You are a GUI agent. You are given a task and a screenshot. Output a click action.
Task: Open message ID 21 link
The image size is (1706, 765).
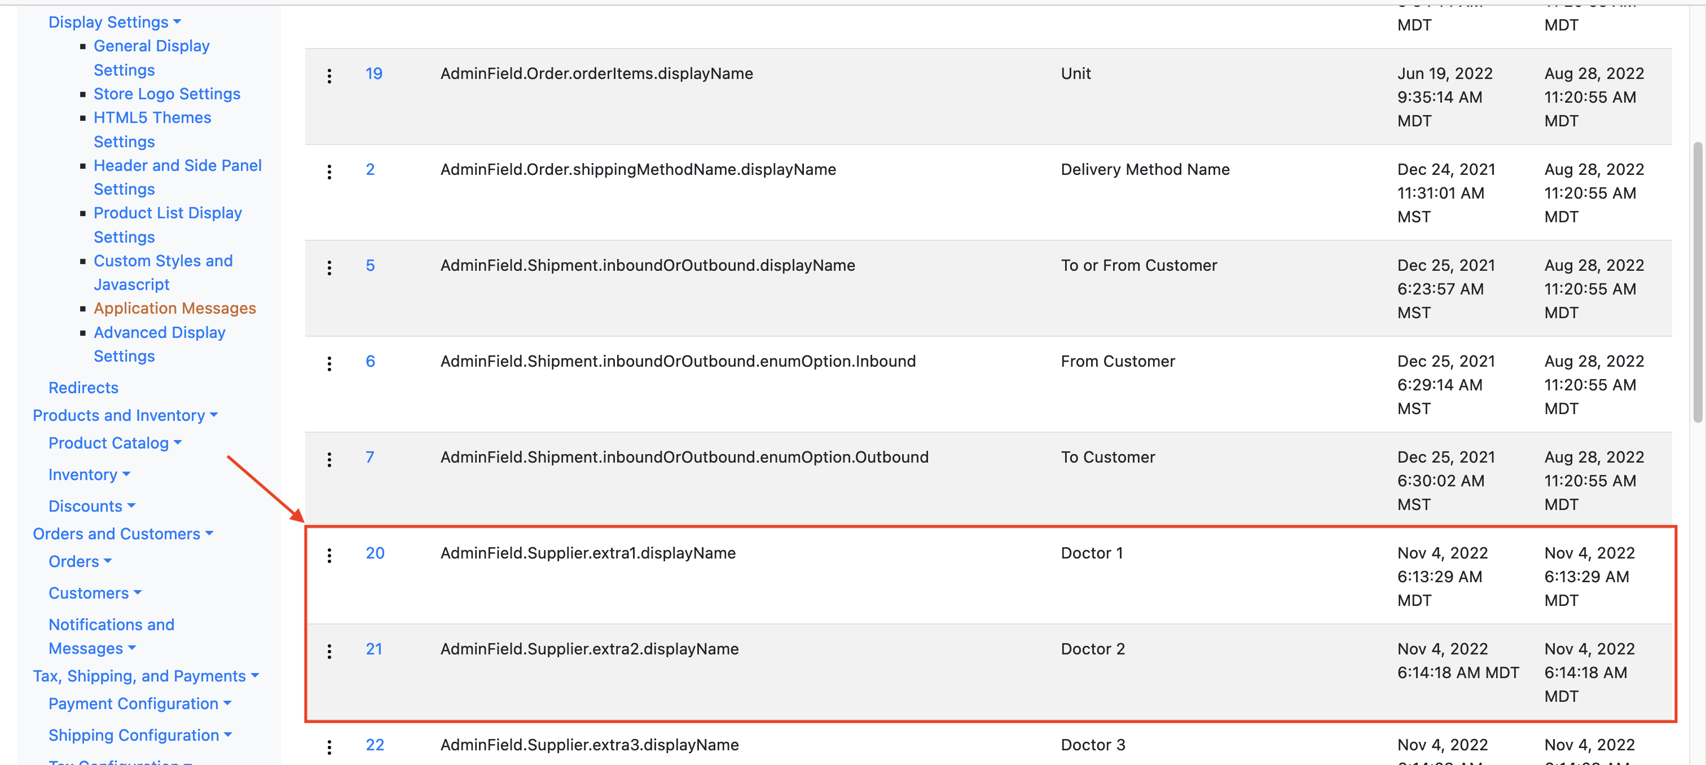pyautogui.click(x=374, y=649)
